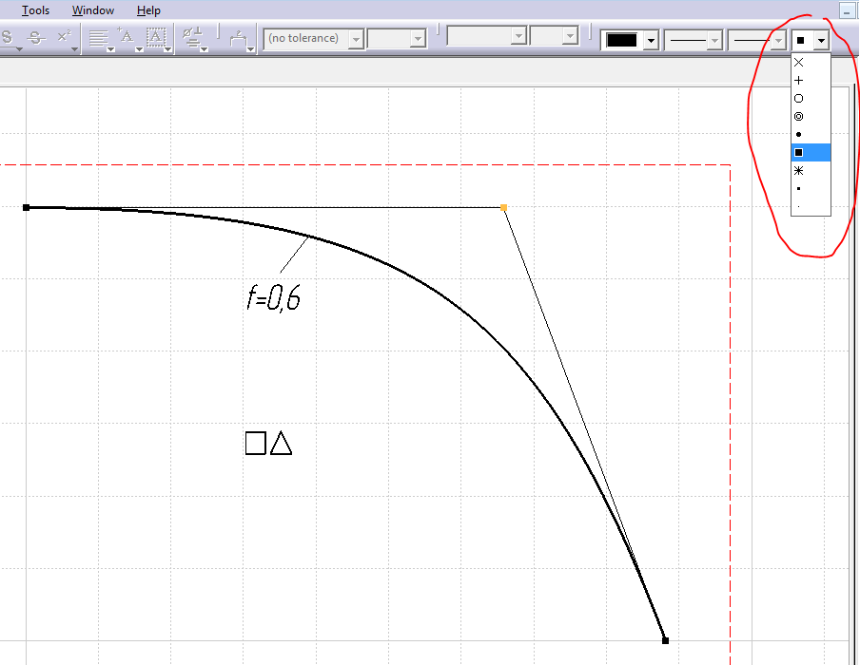Open the insert symbol tool
This screenshot has height=665, width=860.
pos(192,38)
